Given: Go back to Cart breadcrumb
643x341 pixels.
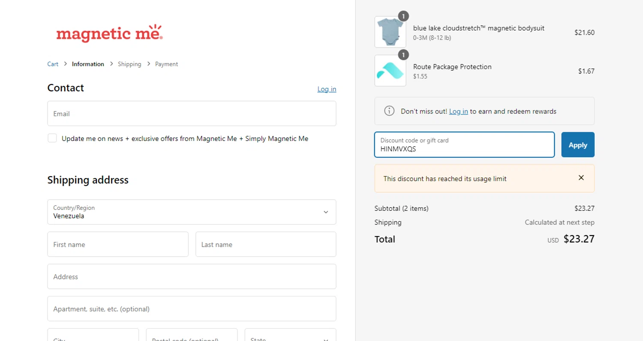Looking at the screenshot, I should click(53, 64).
